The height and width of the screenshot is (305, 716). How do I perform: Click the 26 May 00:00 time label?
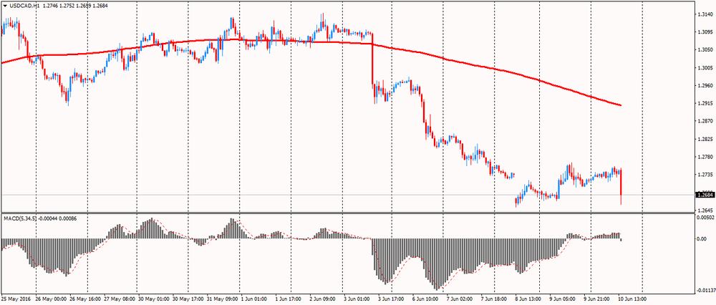pyautogui.click(x=52, y=299)
